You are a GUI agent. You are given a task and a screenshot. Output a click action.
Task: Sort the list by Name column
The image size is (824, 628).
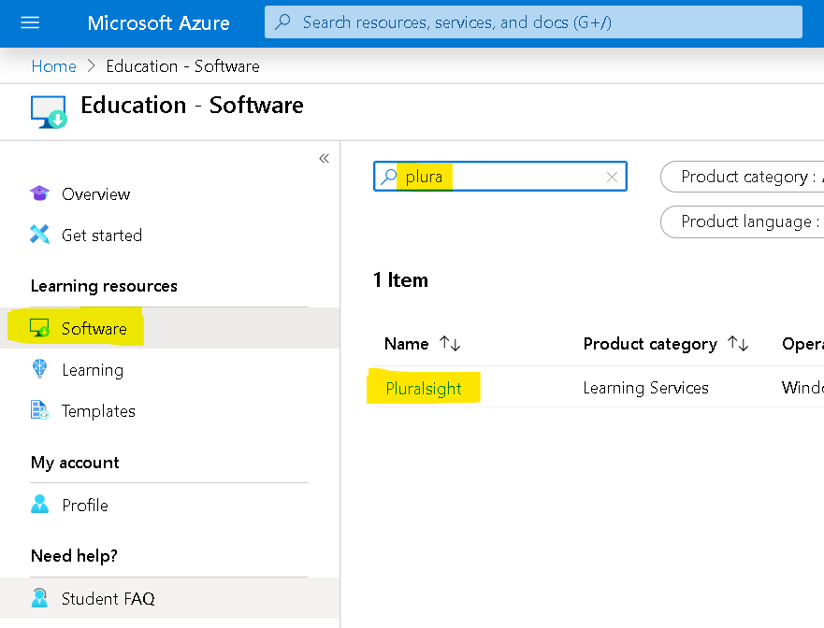pyautogui.click(x=450, y=344)
